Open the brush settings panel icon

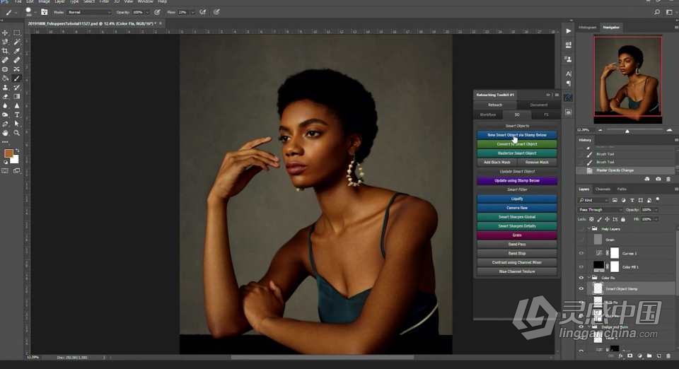click(44, 12)
